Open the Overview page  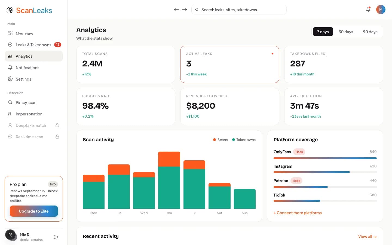(34, 33)
